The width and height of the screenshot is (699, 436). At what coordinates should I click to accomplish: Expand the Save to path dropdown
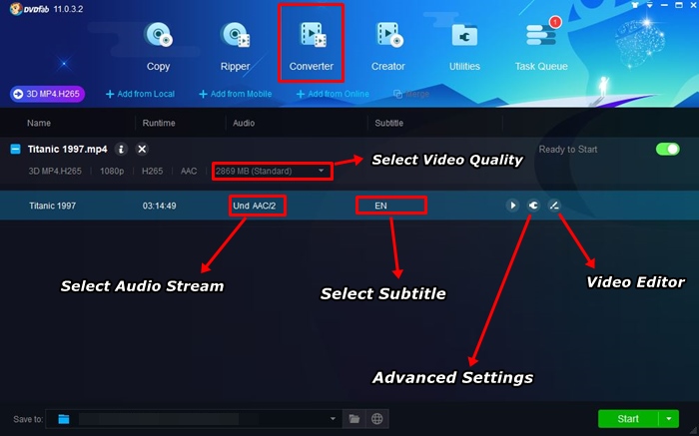pyautogui.click(x=333, y=419)
